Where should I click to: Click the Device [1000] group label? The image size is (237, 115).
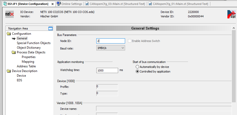(x=66, y=81)
